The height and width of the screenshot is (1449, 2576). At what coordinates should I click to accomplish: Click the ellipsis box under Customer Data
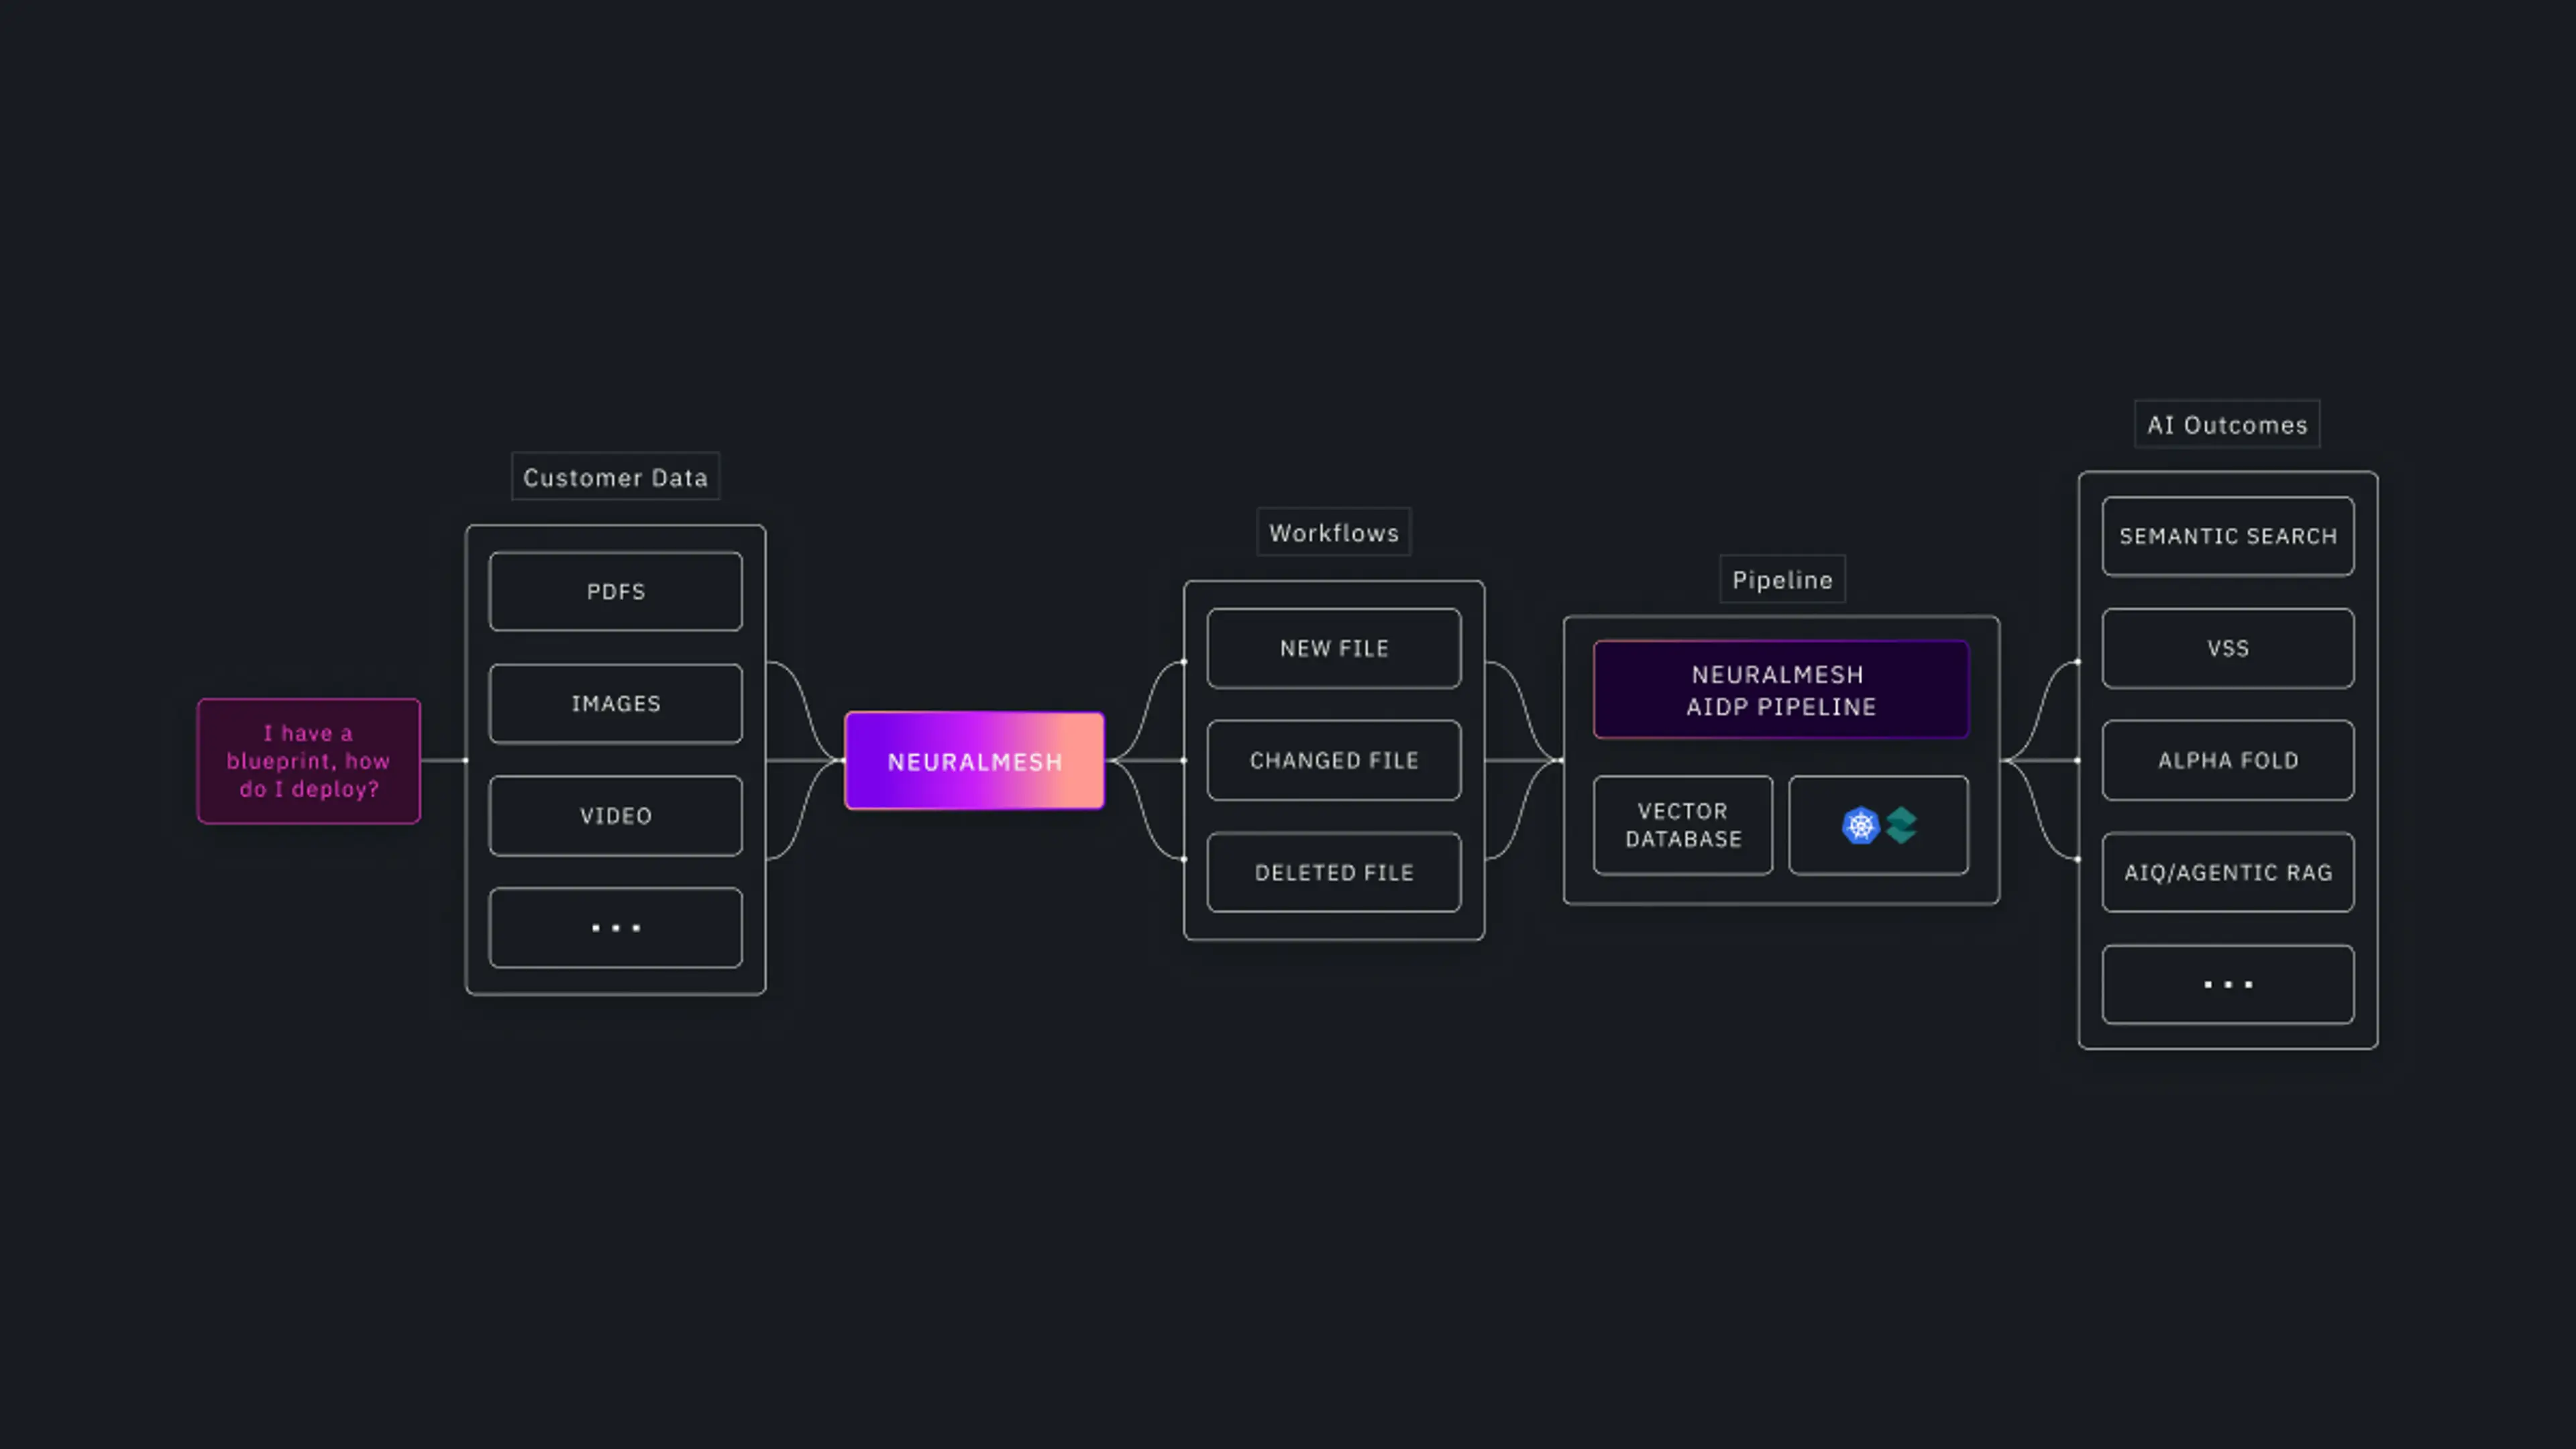(616, 928)
